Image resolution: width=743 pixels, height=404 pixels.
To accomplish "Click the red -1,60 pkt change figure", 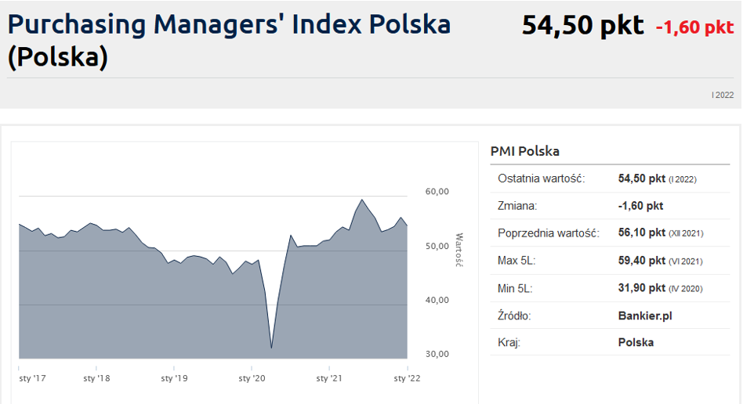I will coord(694,27).
